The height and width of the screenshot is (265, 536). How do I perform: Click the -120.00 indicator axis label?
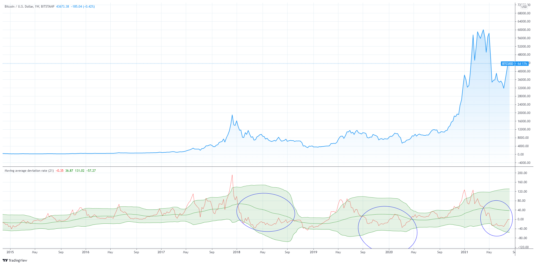click(x=523, y=247)
